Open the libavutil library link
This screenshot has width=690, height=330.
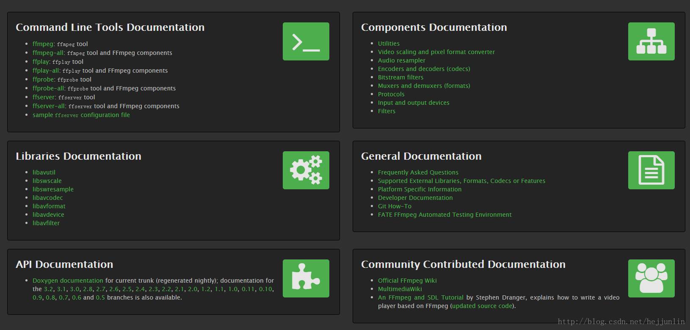tap(44, 172)
